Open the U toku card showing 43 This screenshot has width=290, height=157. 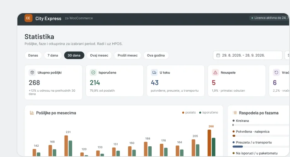[176, 81]
